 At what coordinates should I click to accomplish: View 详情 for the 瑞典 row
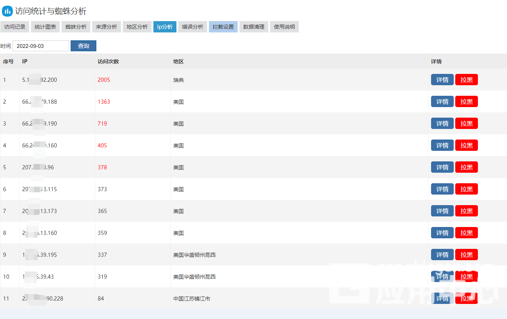point(442,80)
